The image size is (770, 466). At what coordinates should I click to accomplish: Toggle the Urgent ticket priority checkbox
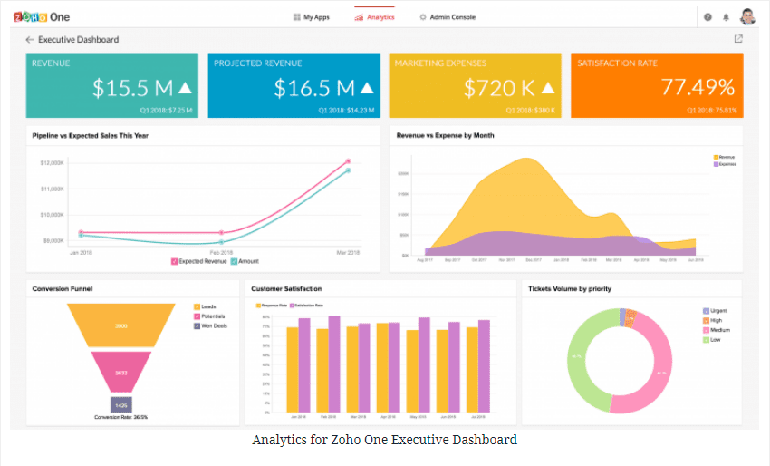click(x=707, y=310)
